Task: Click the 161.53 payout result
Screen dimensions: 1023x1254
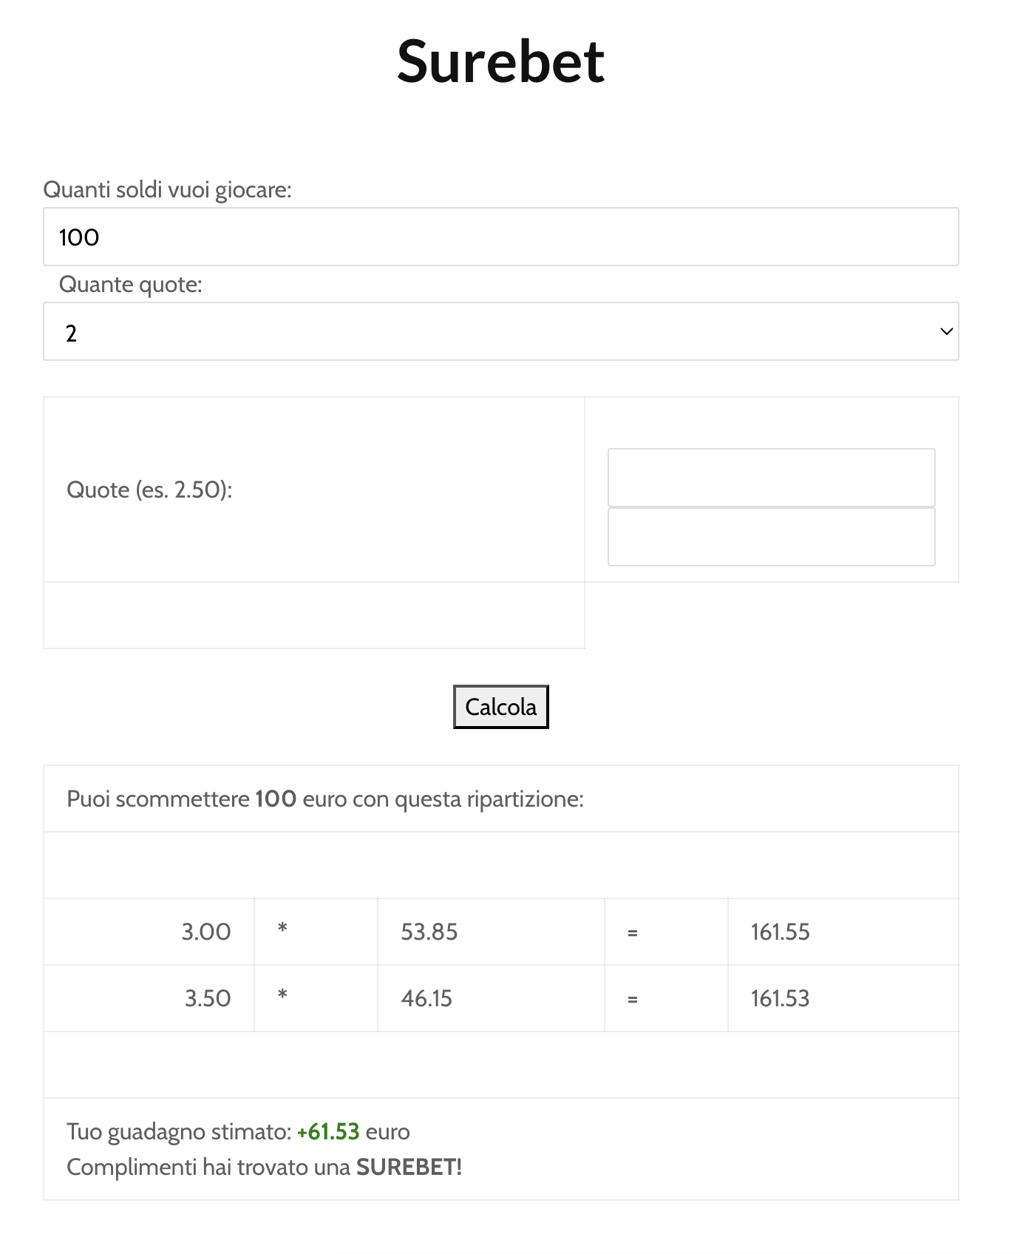Action: [780, 998]
